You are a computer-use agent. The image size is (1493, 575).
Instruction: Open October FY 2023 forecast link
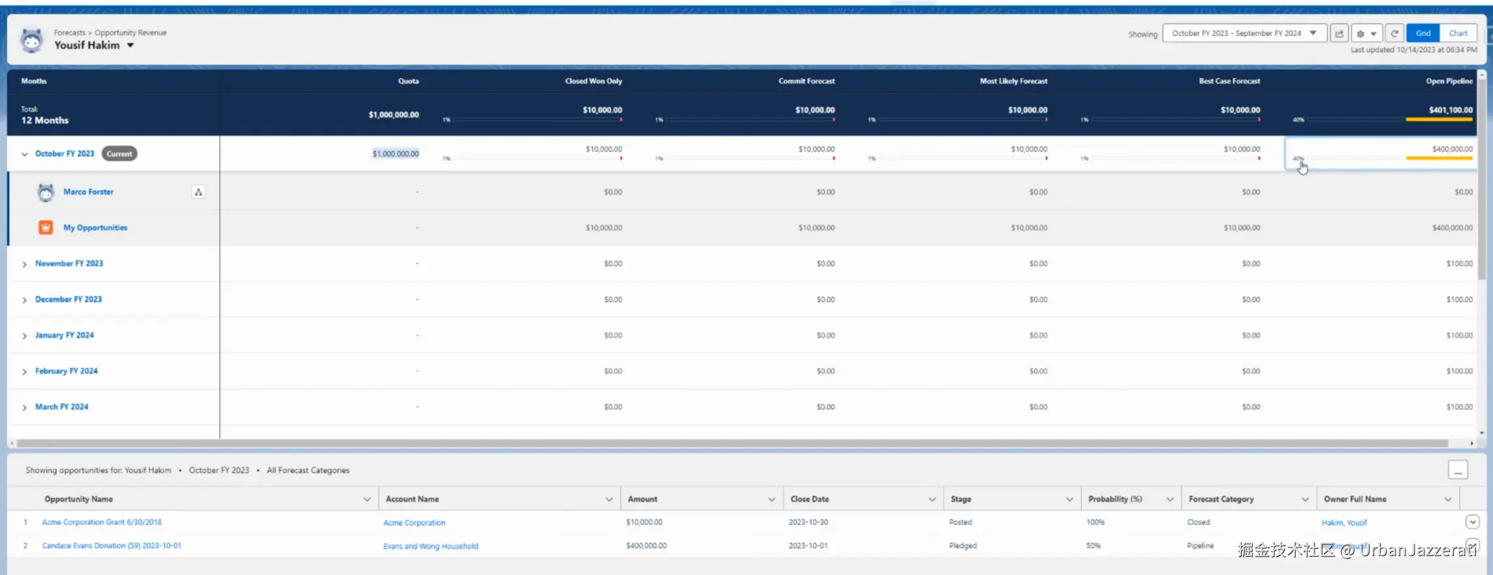tap(65, 153)
